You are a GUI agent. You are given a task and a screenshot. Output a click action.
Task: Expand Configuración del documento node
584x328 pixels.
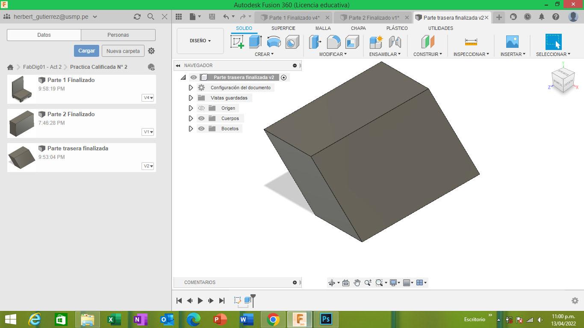click(x=191, y=88)
